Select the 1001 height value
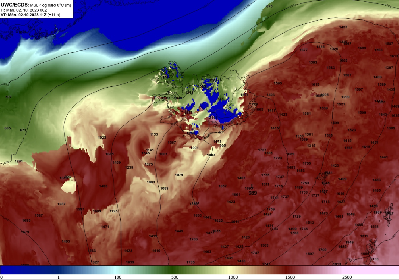Viewport: 399px width, 280px height. 195,148
